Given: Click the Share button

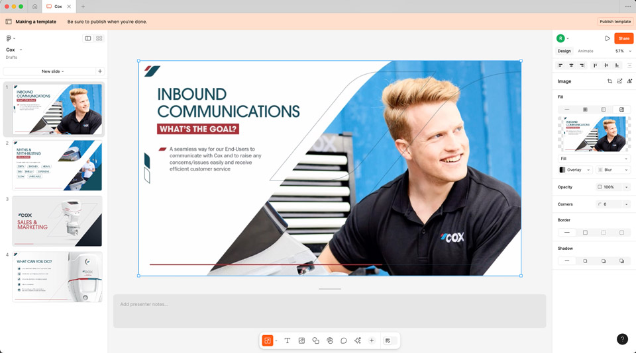Looking at the screenshot, I should pyautogui.click(x=623, y=38).
